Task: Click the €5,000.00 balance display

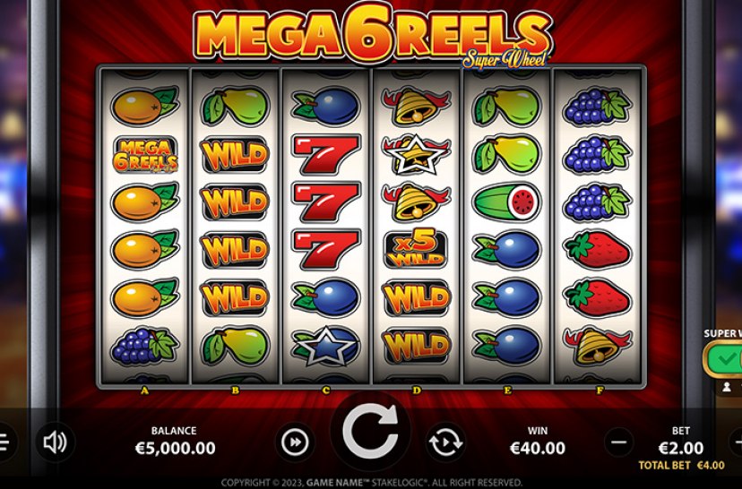Action: click(x=175, y=448)
